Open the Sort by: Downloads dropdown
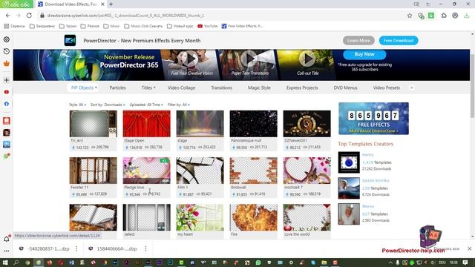 tap(108, 105)
